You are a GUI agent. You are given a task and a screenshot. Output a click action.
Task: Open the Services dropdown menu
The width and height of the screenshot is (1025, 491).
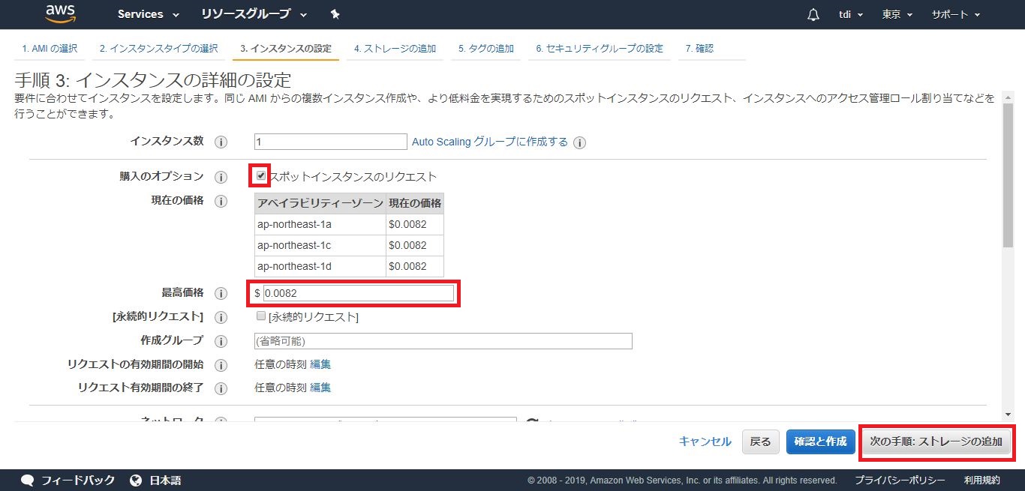(x=148, y=14)
